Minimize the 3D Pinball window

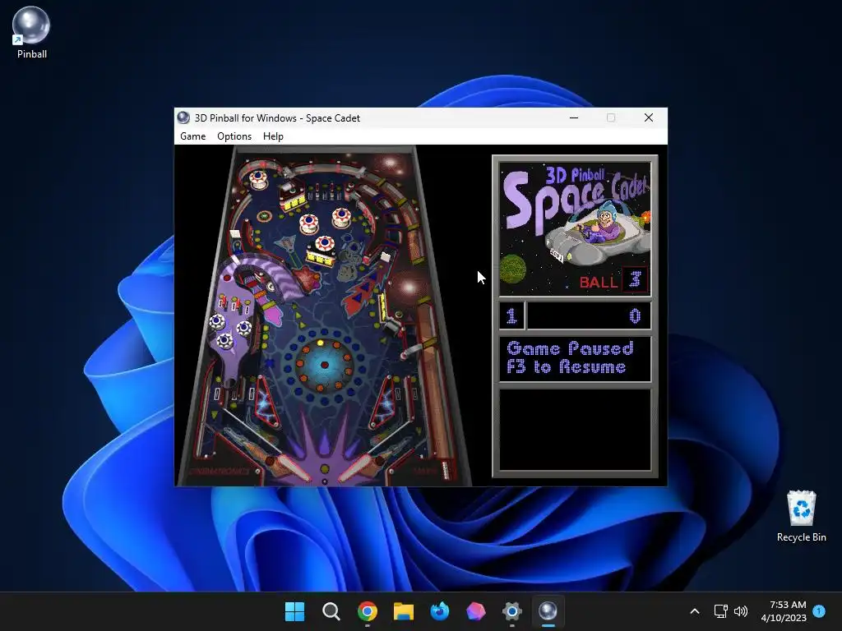574,117
